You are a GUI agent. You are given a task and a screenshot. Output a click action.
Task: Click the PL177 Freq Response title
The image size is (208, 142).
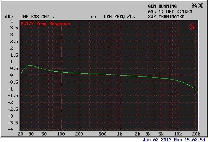pos(45,24)
